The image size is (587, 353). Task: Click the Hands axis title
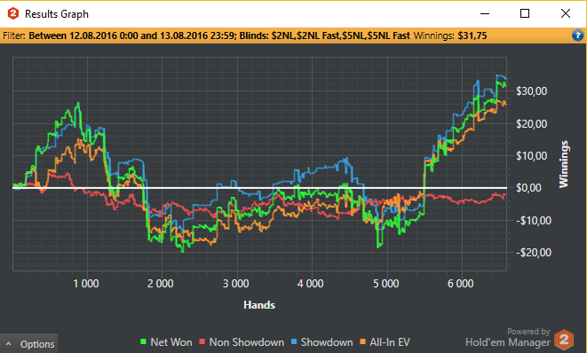[x=259, y=305]
